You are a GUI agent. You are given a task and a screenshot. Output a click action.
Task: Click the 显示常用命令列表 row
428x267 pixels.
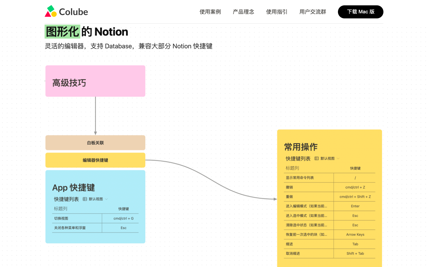[x=330, y=178]
